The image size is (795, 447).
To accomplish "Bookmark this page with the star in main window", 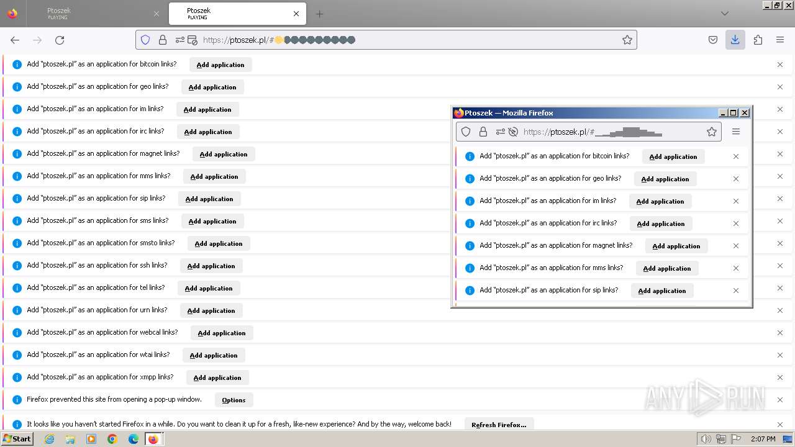I will 627,40.
